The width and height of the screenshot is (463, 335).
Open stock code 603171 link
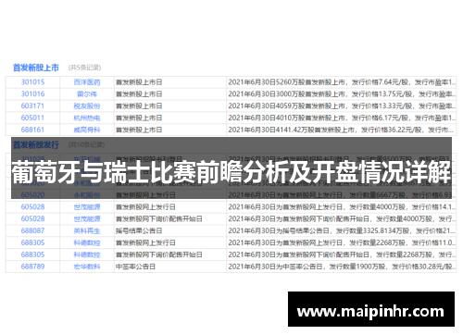coord(32,105)
